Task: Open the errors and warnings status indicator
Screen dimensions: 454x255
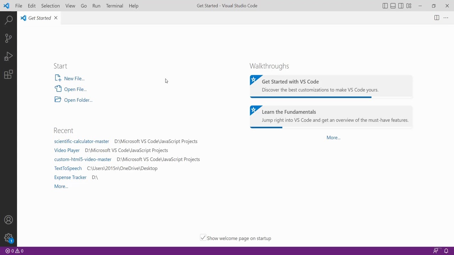Action: tap(15, 251)
